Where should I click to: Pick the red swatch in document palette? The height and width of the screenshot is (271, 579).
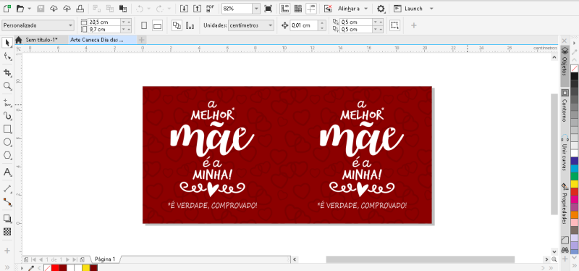pos(55,267)
